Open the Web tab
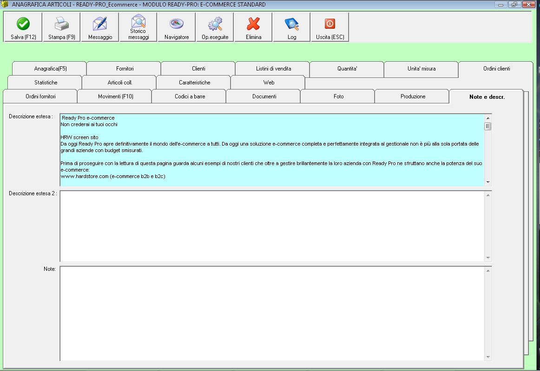The height and width of the screenshot is (371, 540). pyautogui.click(x=269, y=83)
